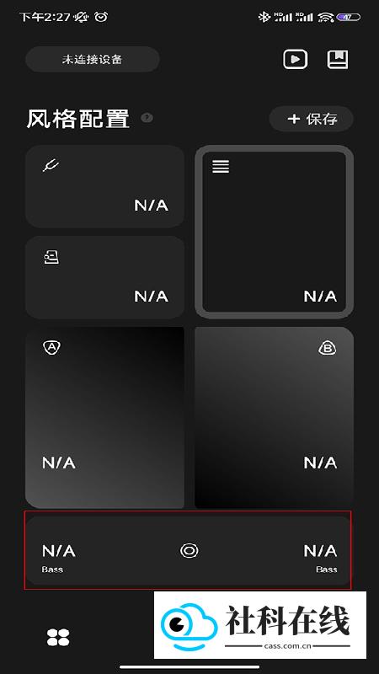Select the right N/A Bass slot
Viewport: 379px width, 674px height.
(321, 557)
